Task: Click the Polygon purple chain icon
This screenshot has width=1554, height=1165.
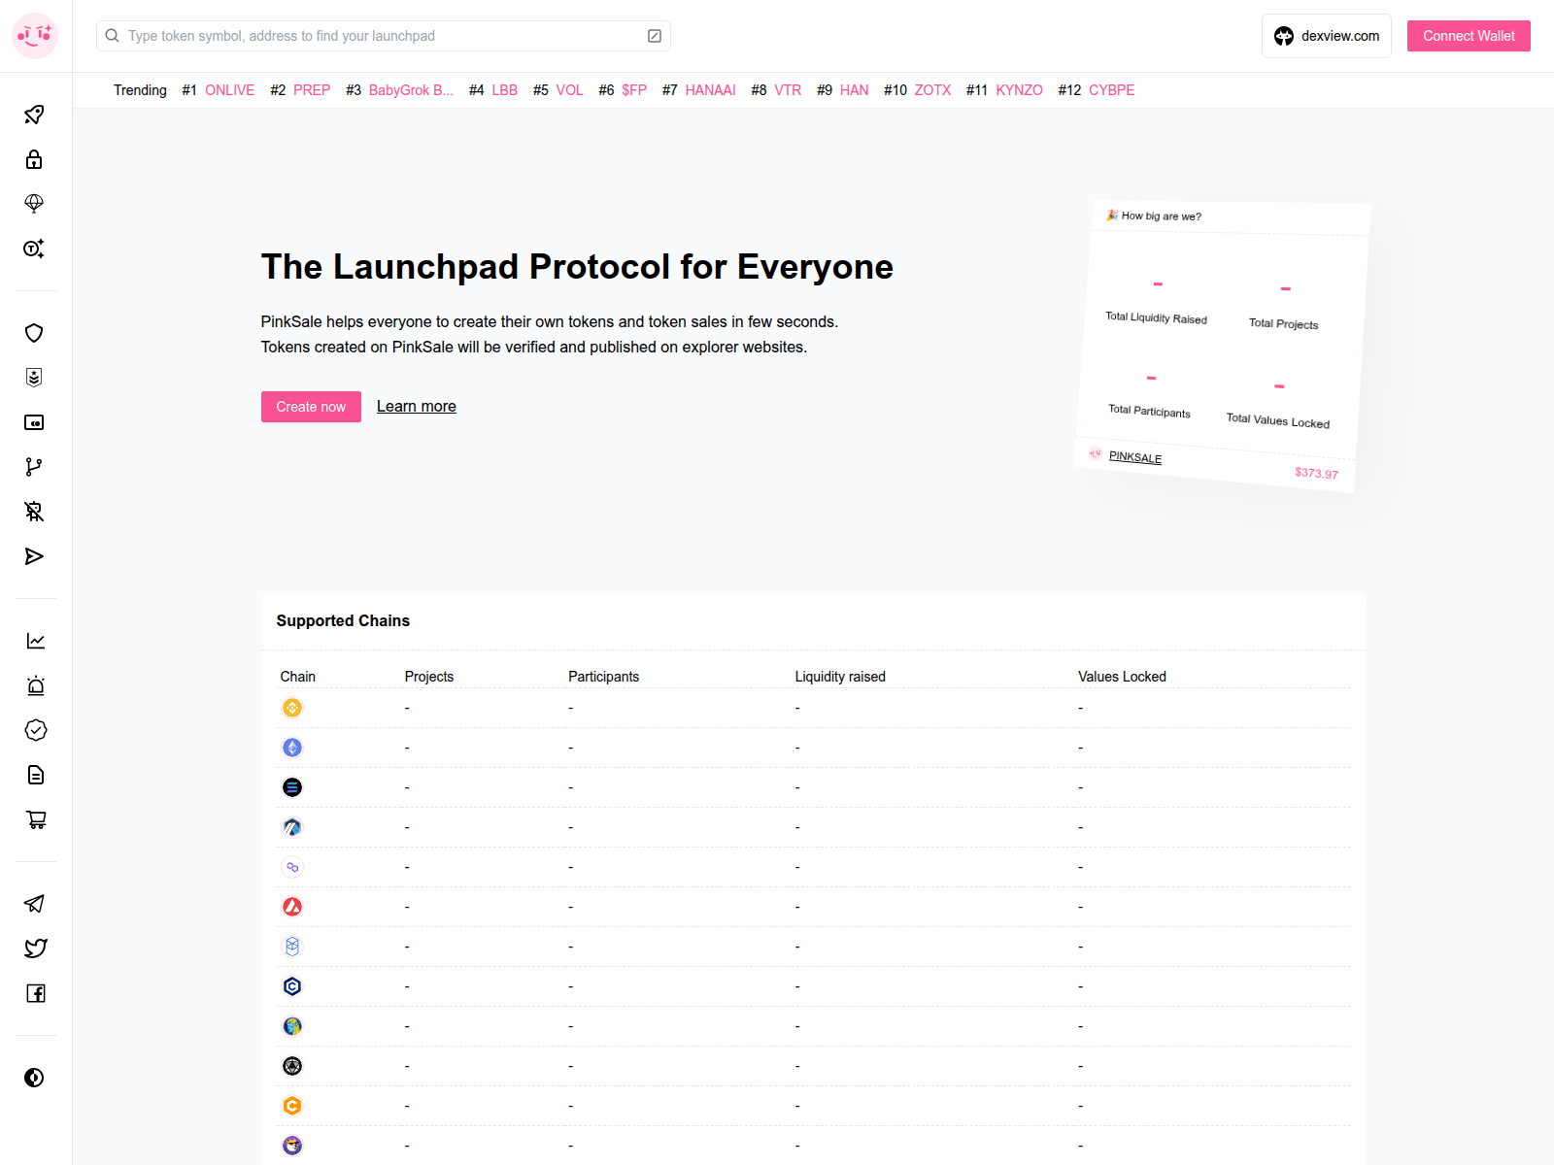Action: [292, 867]
